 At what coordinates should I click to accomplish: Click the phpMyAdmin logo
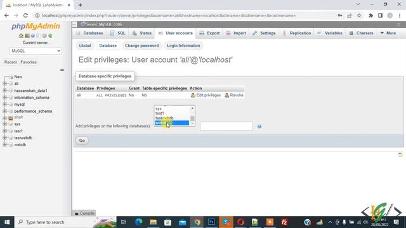pyautogui.click(x=36, y=26)
